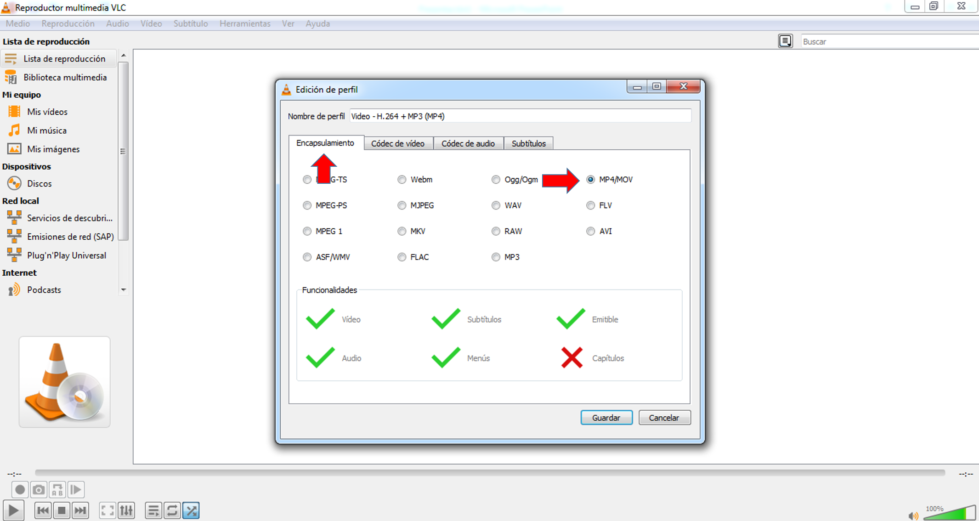Click the Buscar search field
Viewport: 979px width, 521px height.
889,41
